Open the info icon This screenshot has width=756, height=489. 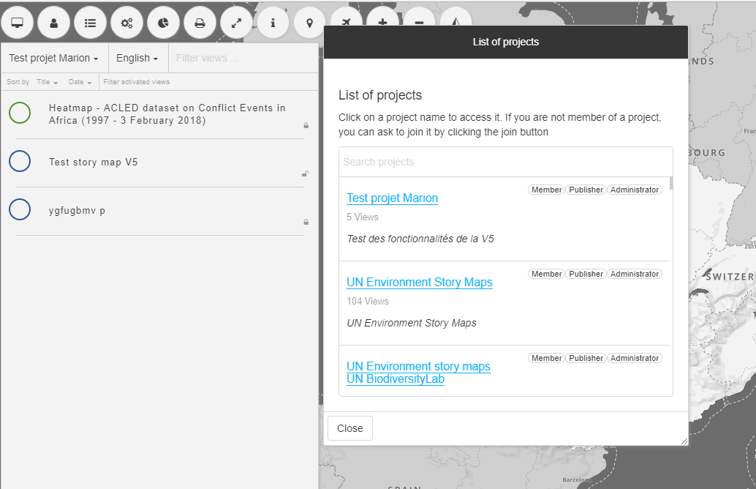(x=273, y=23)
